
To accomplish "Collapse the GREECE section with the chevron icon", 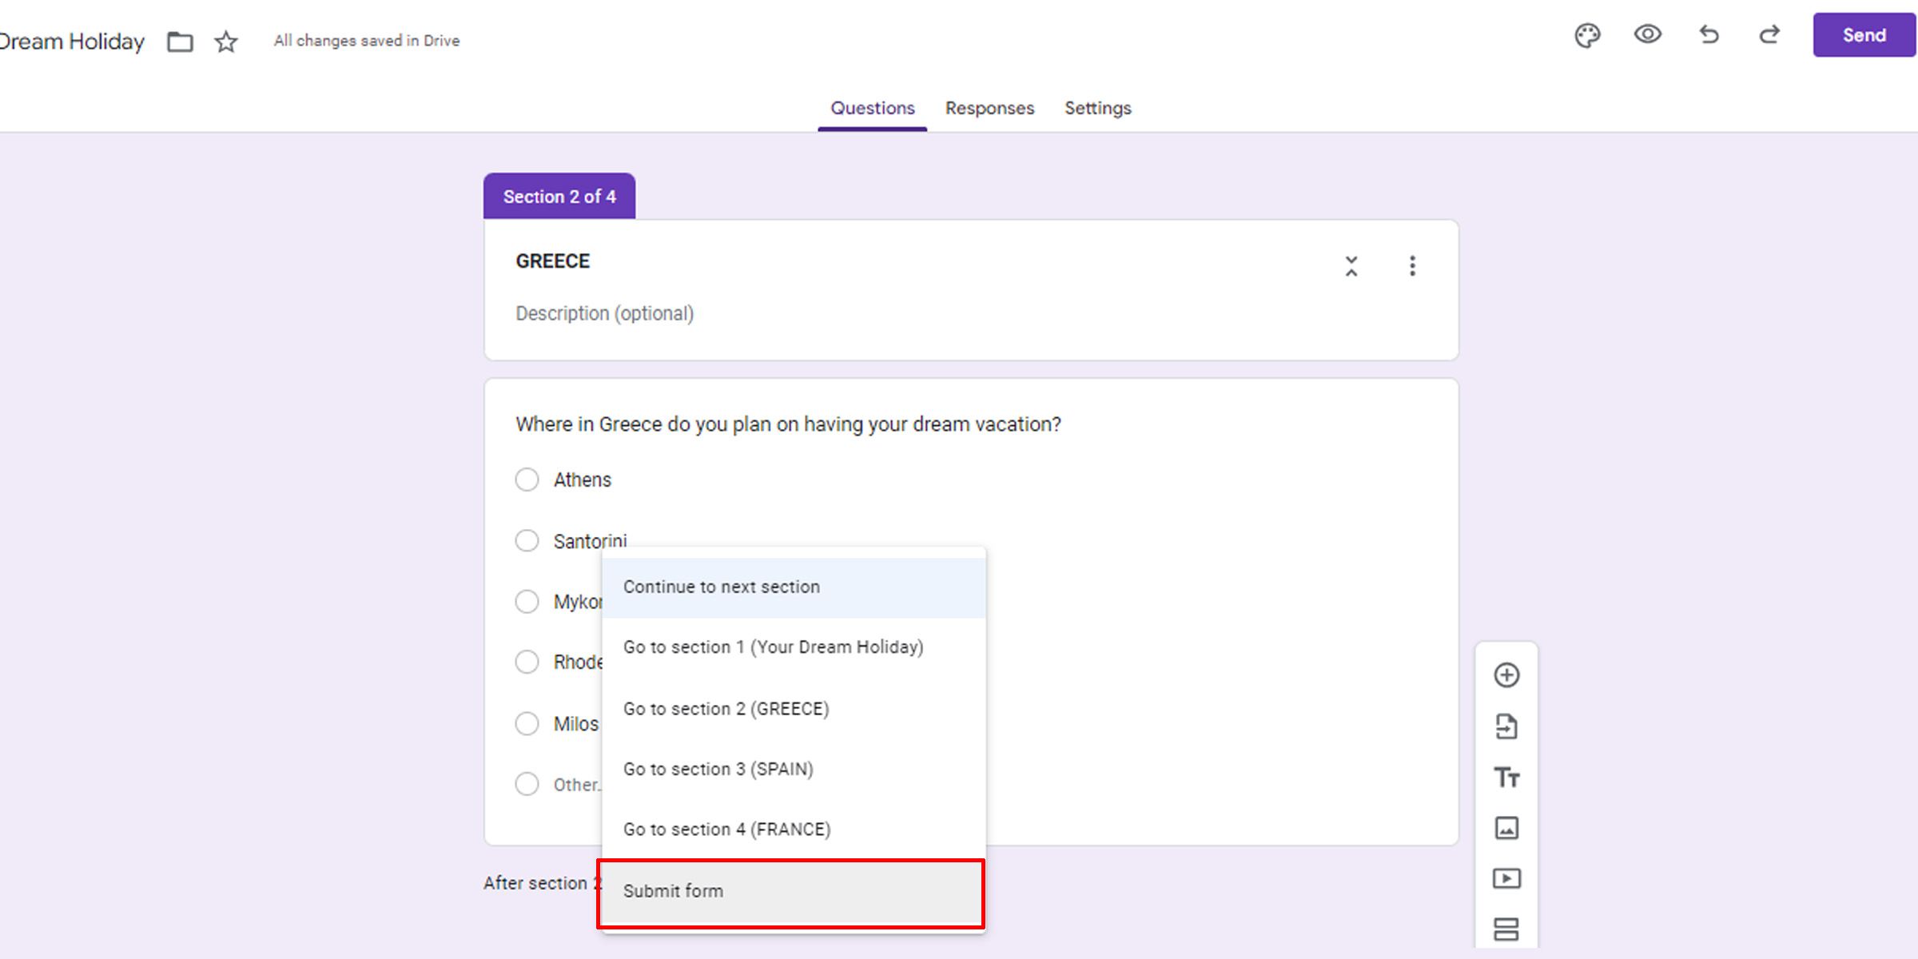I will tap(1351, 267).
